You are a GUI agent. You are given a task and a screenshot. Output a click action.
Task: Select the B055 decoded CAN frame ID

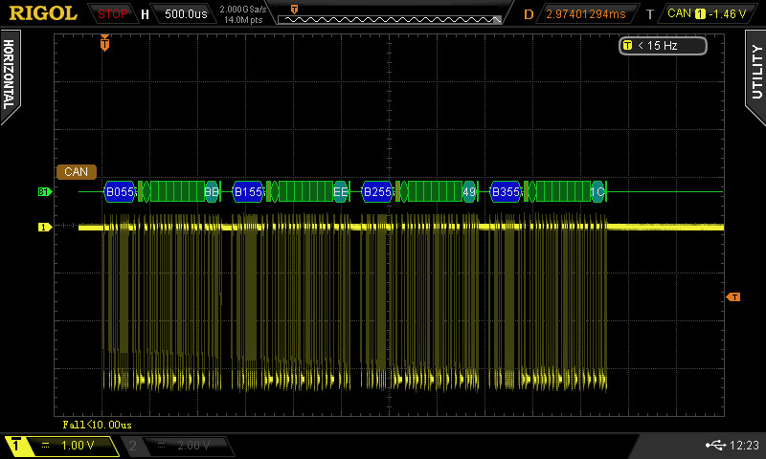tap(121, 192)
